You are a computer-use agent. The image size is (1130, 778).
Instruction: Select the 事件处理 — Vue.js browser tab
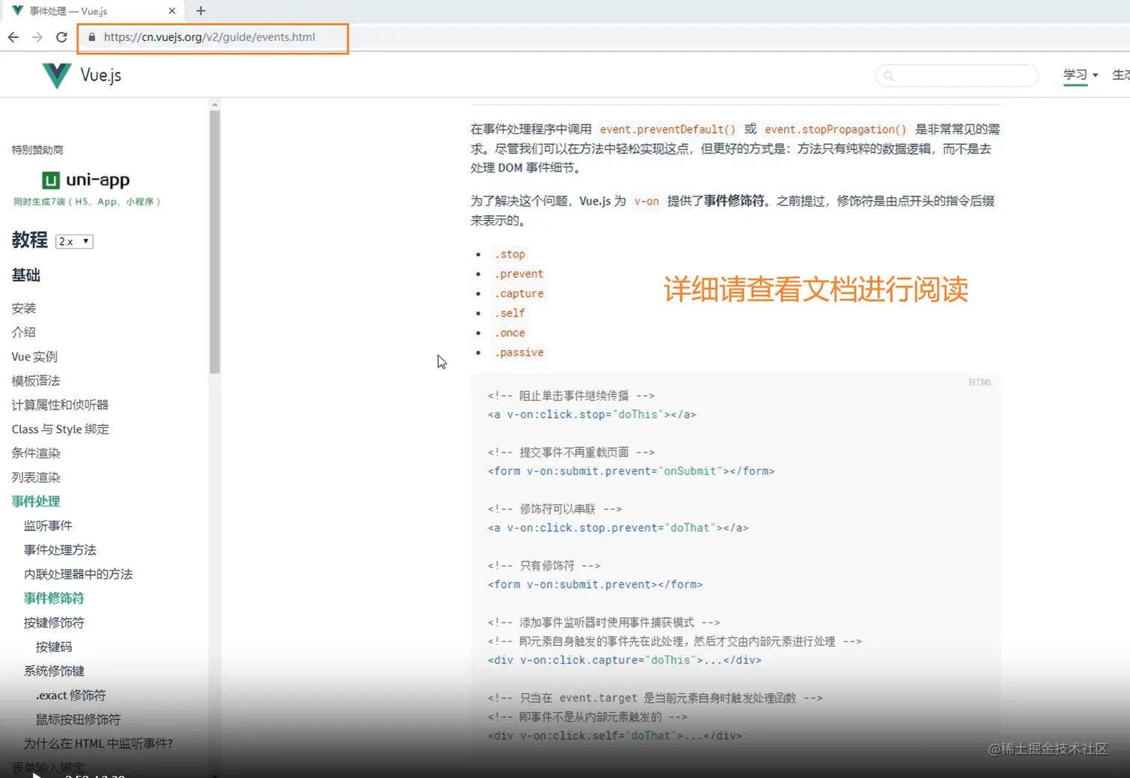pos(93,11)
